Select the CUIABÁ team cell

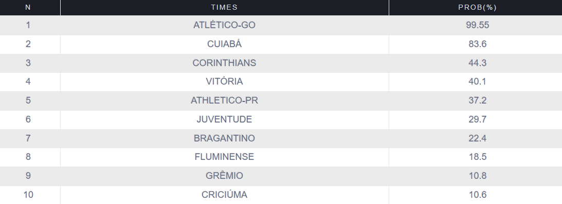pos(224,44)
